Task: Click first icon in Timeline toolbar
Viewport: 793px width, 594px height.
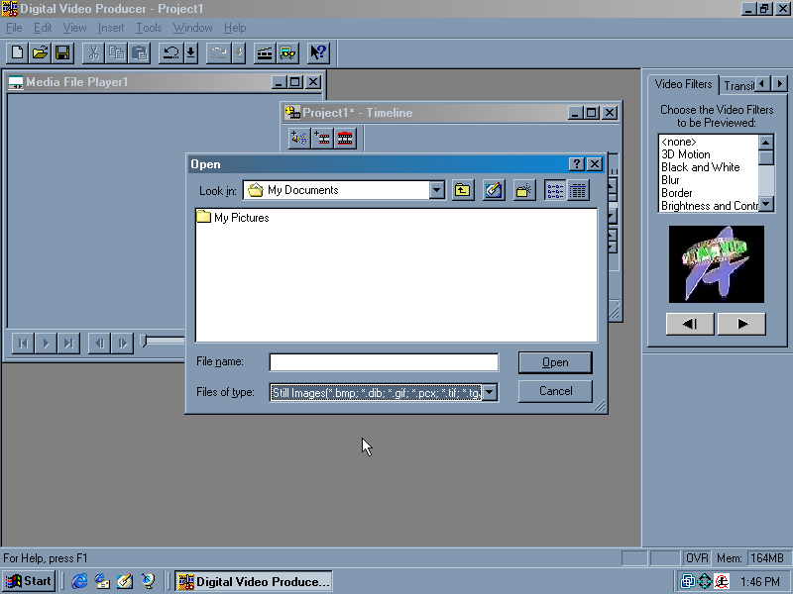Action: click(299, 138)
